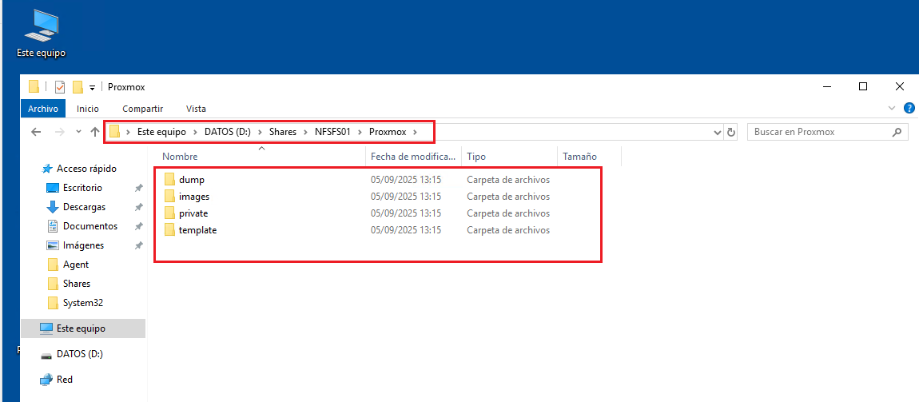Click the Properties checkmark icon in title bar
Image resolution: width=919 pixels, height=402 pixels.
tap(60, 87)
